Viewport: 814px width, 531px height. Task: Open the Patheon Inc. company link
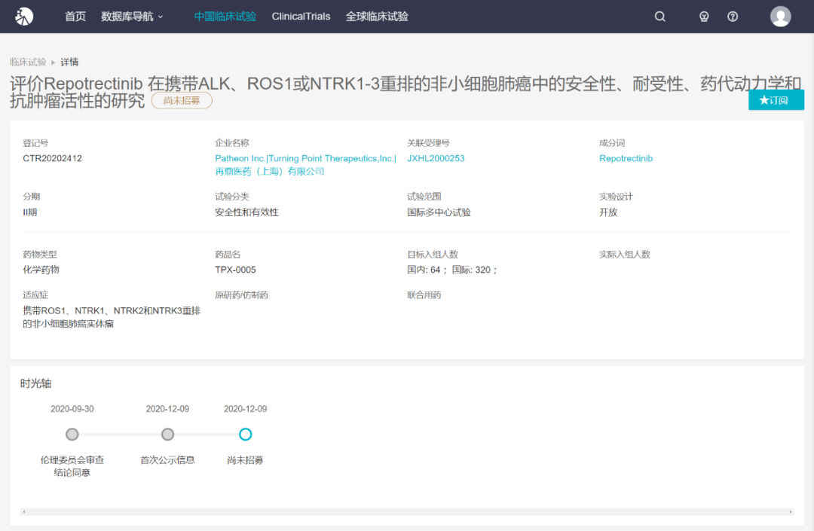(x=240, y=158)
